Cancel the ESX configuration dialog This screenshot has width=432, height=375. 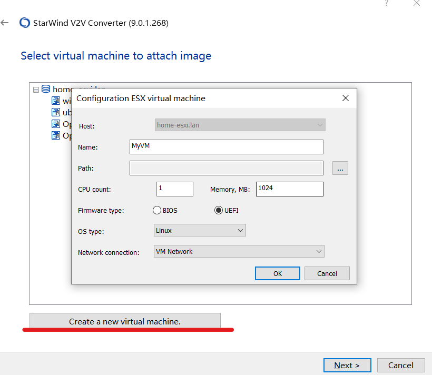[327, 273]
